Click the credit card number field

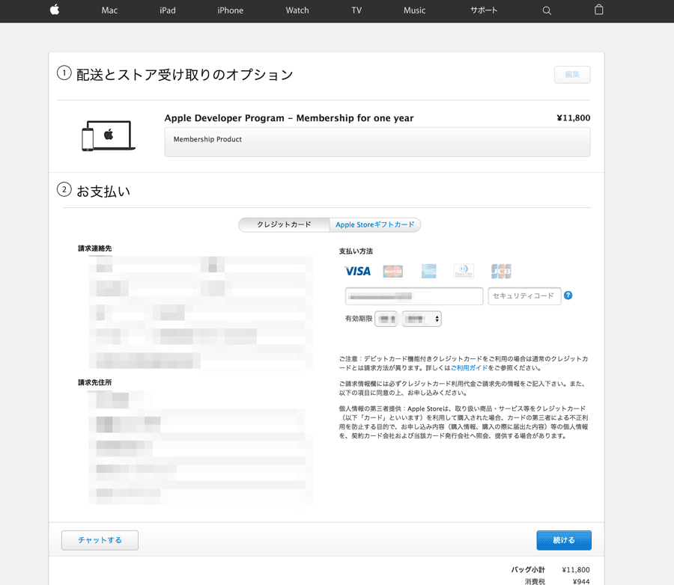[414, 296]
